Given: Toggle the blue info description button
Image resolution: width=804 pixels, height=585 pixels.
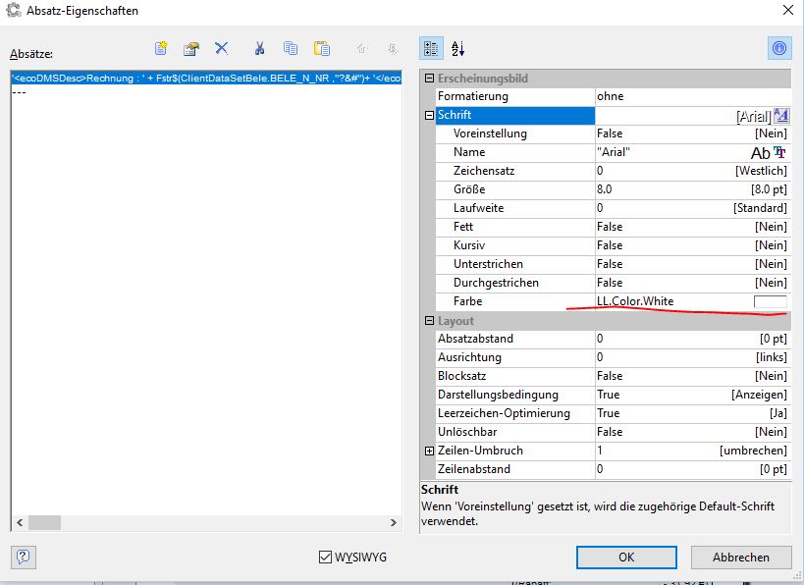Looking at the screenshot, I should 779,48.
